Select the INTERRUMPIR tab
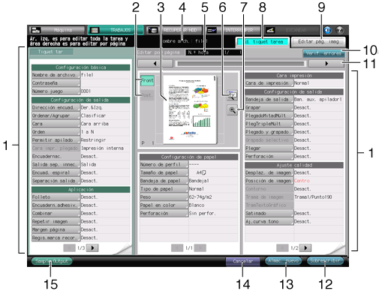This screenshot has height=294, width=379. [233, 30]
